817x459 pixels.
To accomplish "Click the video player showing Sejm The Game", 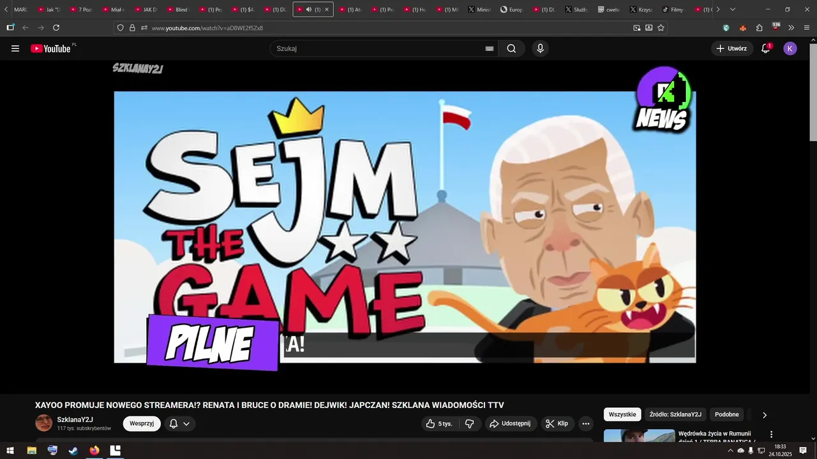I will click(405, 227).
